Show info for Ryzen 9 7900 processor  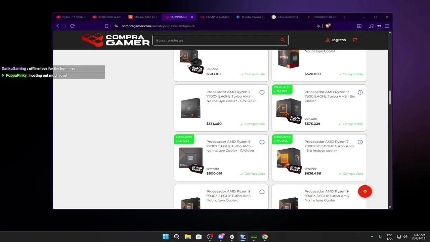pos(360,92)
